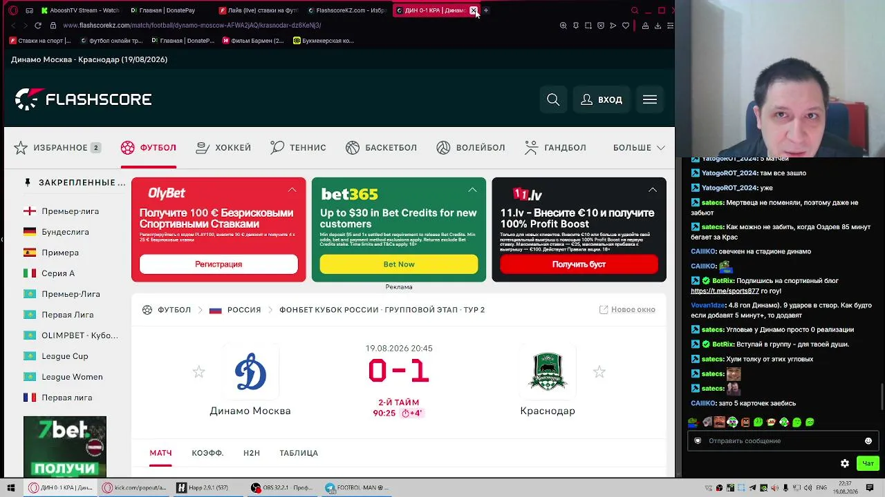Open Избранное favorites list
The image size is (885, 497).
(57, 148)
